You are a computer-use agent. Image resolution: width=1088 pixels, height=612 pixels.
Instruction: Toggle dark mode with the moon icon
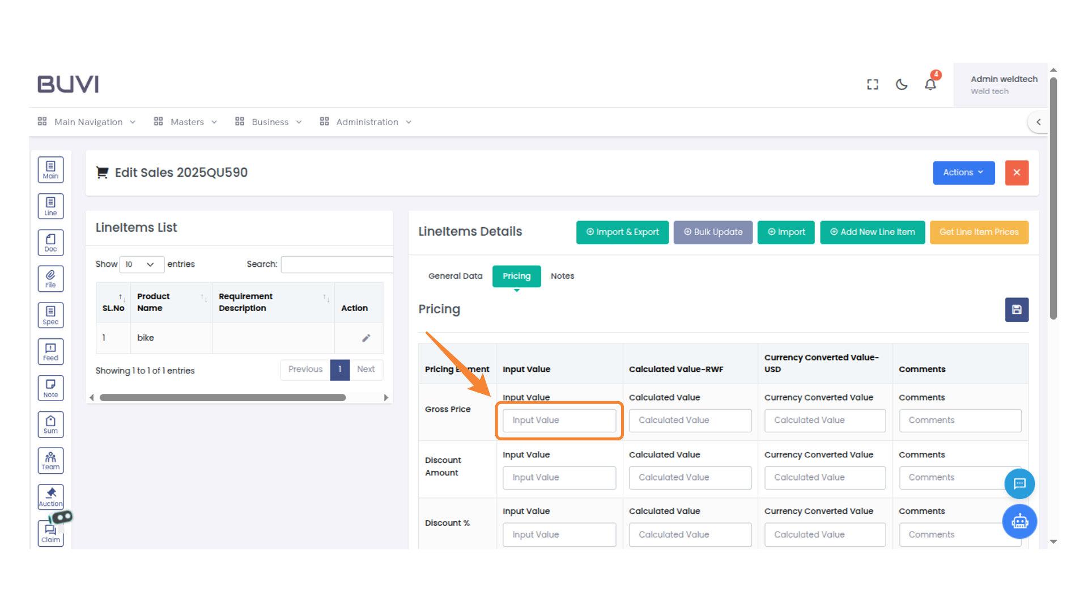pyautogui.click(x=902, y=84)
